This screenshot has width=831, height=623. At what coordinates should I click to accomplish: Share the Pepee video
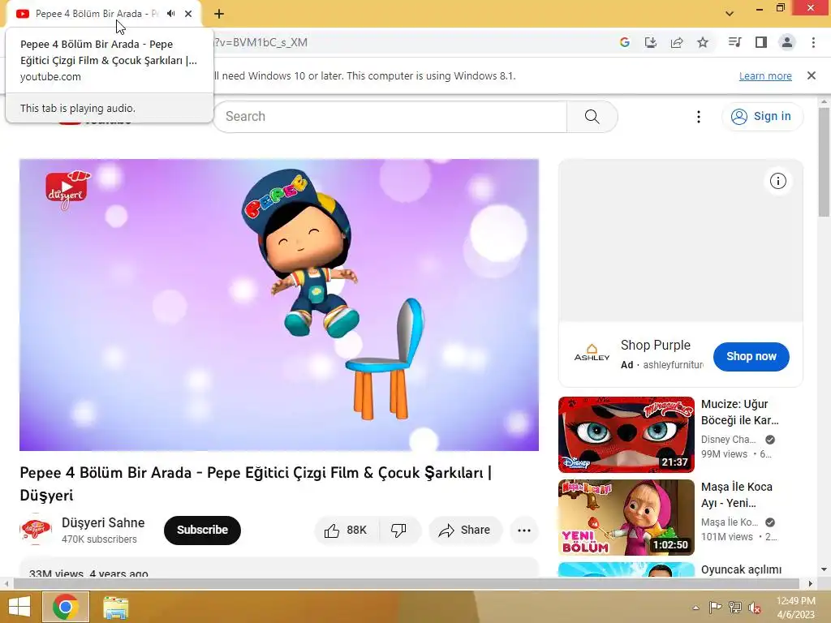pos(465,531)
